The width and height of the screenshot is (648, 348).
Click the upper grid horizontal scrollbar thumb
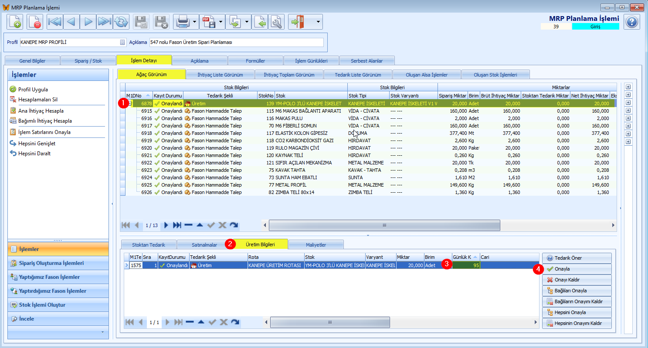(x=384, y=225)
